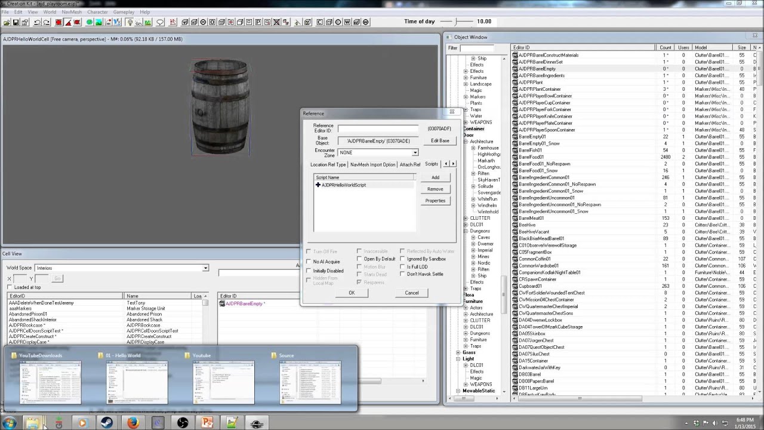Click the red graph axes toolbar icon
The width and height of the screenshot is (764, 430).
172,22
